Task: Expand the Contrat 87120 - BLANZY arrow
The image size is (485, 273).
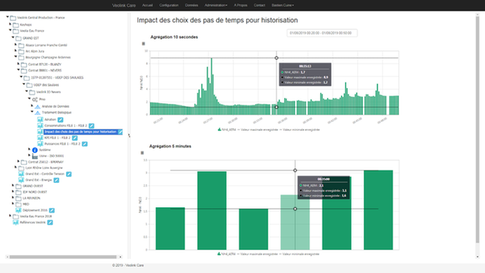Action: point(19,63)
